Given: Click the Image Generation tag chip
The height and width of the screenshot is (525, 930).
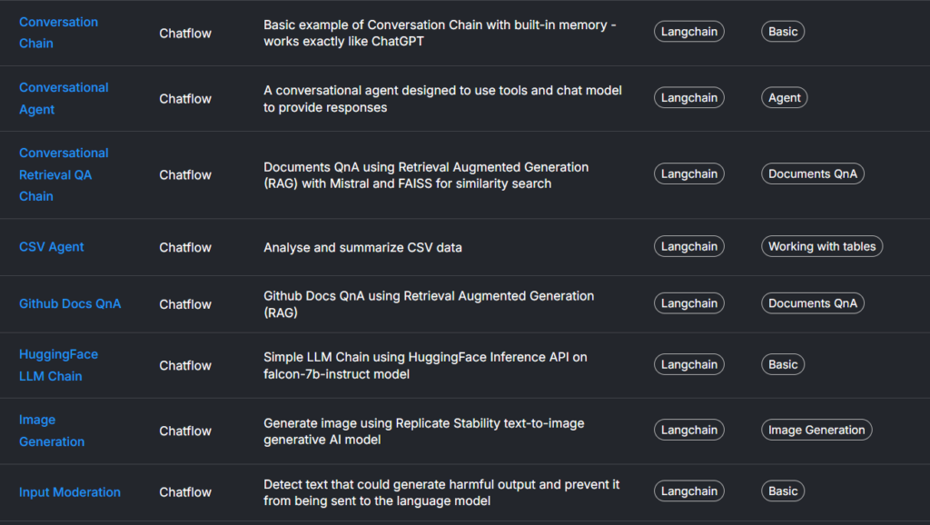Looking at the screenshot, I should pos(816,431).
